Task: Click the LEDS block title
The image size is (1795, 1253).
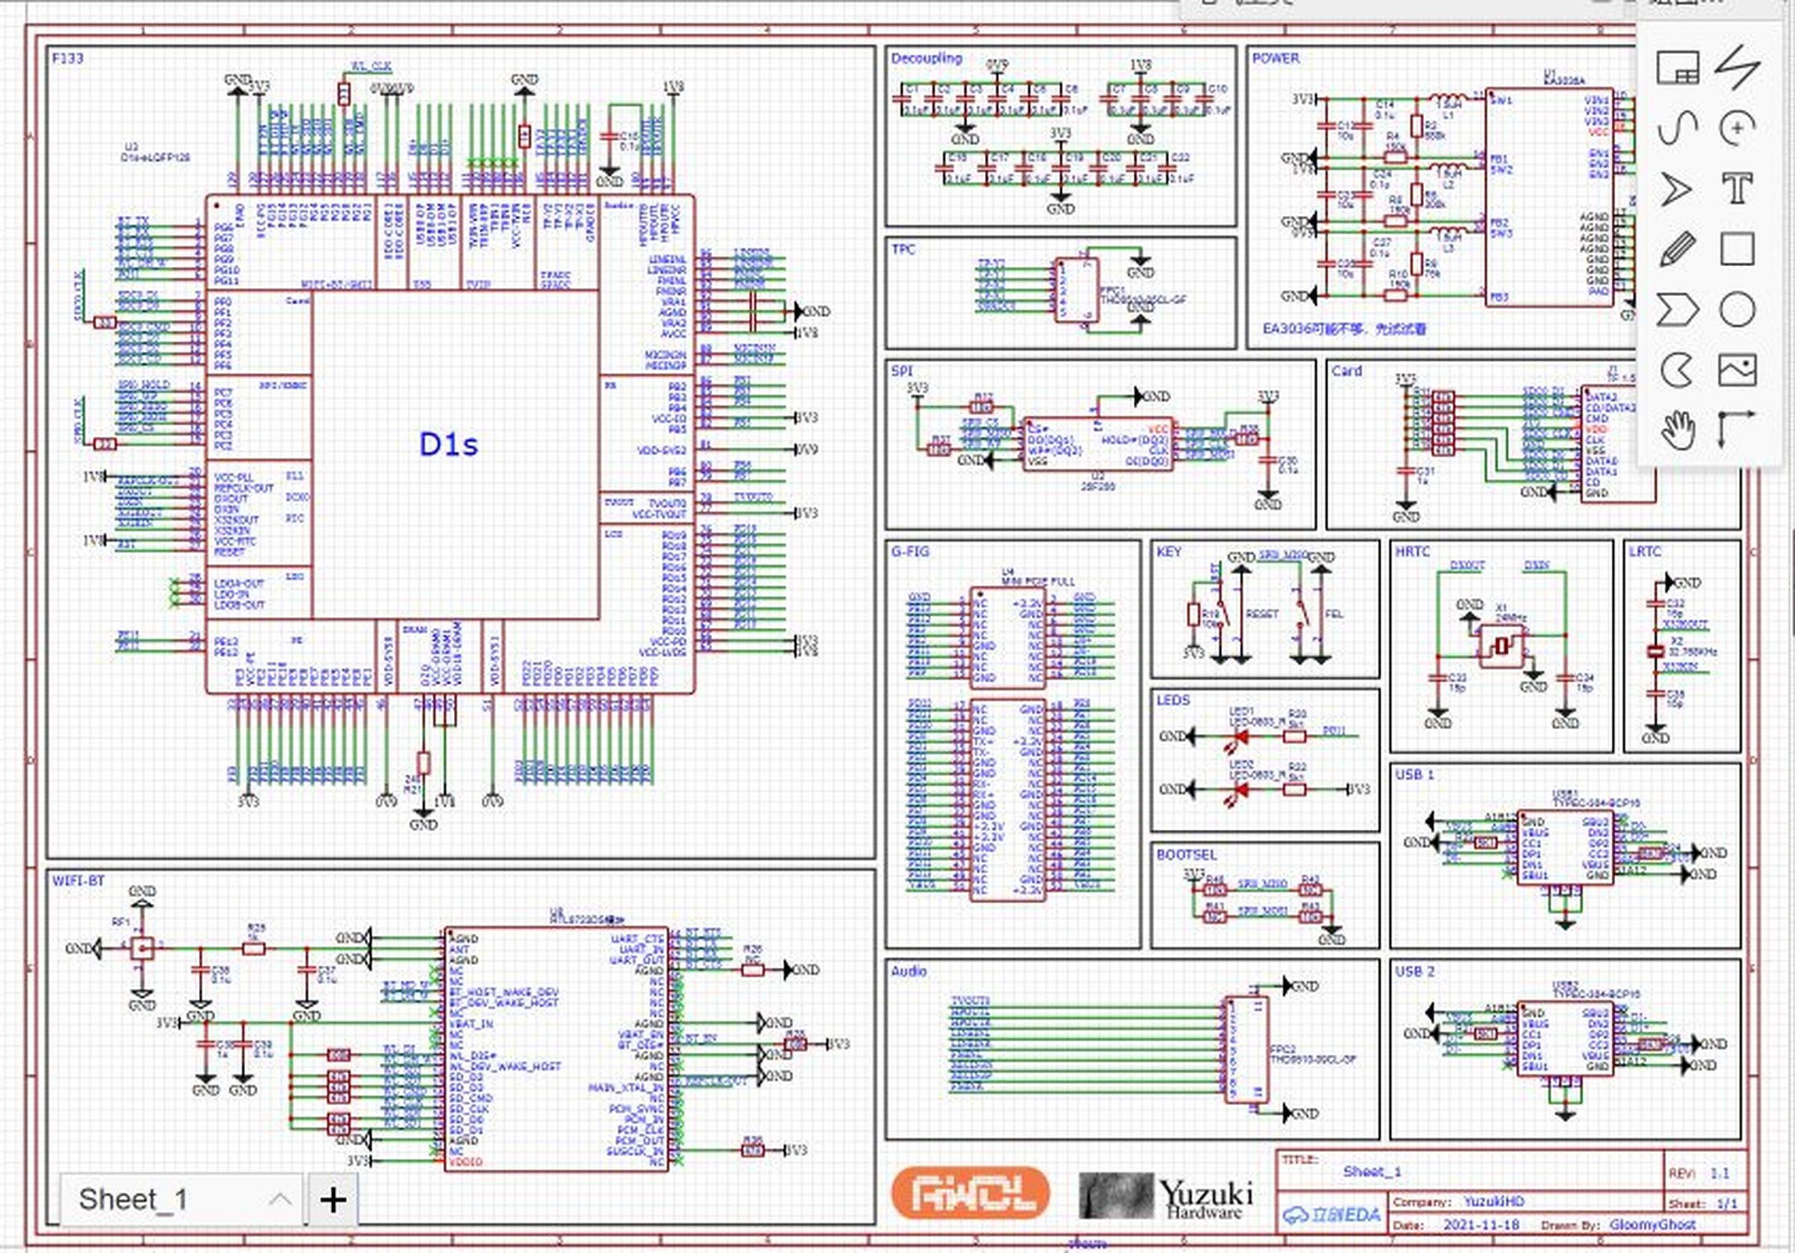Action: coord(1173,701)
